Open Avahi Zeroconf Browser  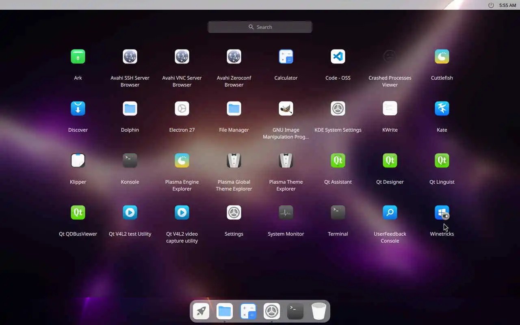(234, 56)
